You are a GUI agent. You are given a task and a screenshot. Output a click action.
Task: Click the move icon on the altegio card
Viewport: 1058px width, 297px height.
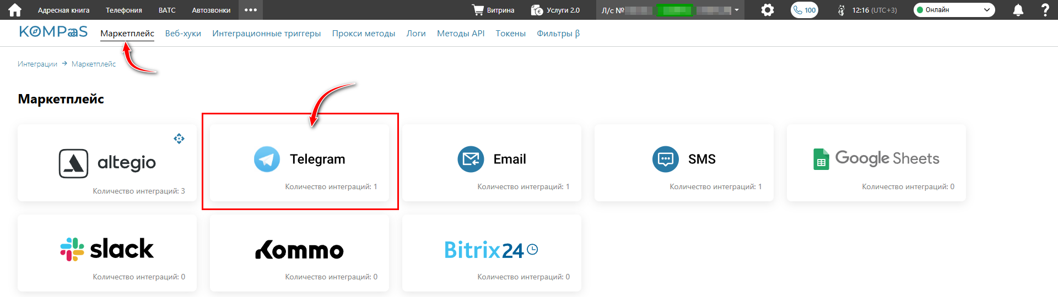click(x=179, y=139)
